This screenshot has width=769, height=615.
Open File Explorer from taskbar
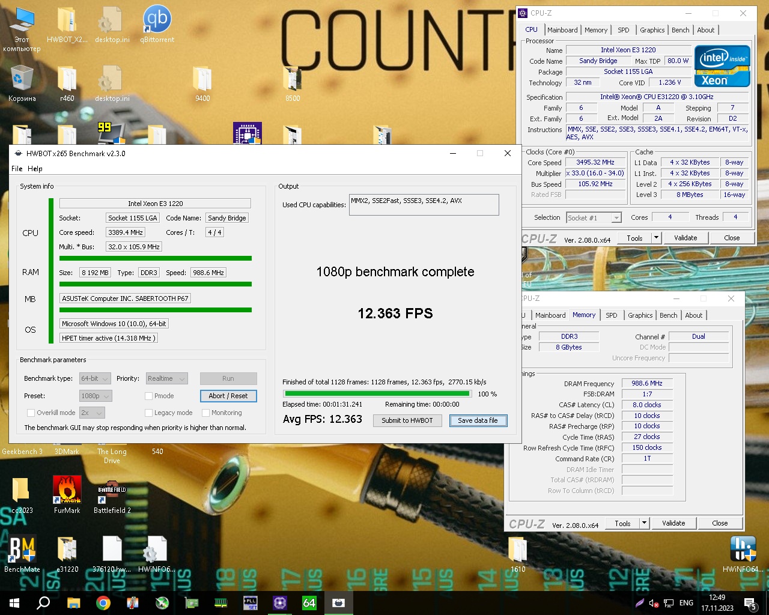coord(73,603)
